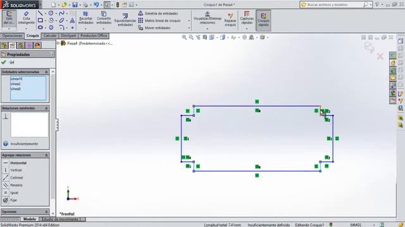Select Línea2 in selected entities

[15, 84]
